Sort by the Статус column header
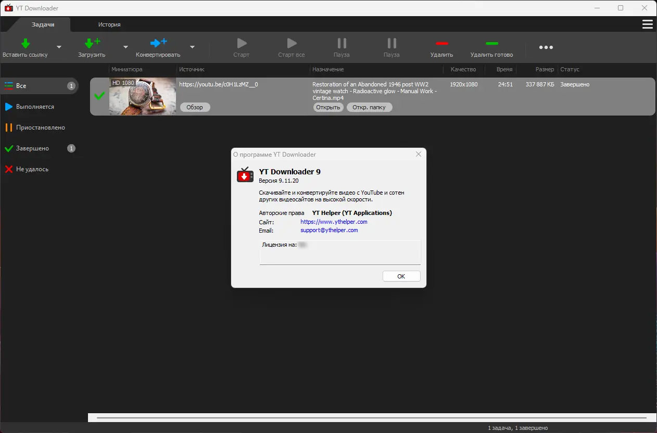The height and width of the screenshot is (433, 657). [570, 69]
